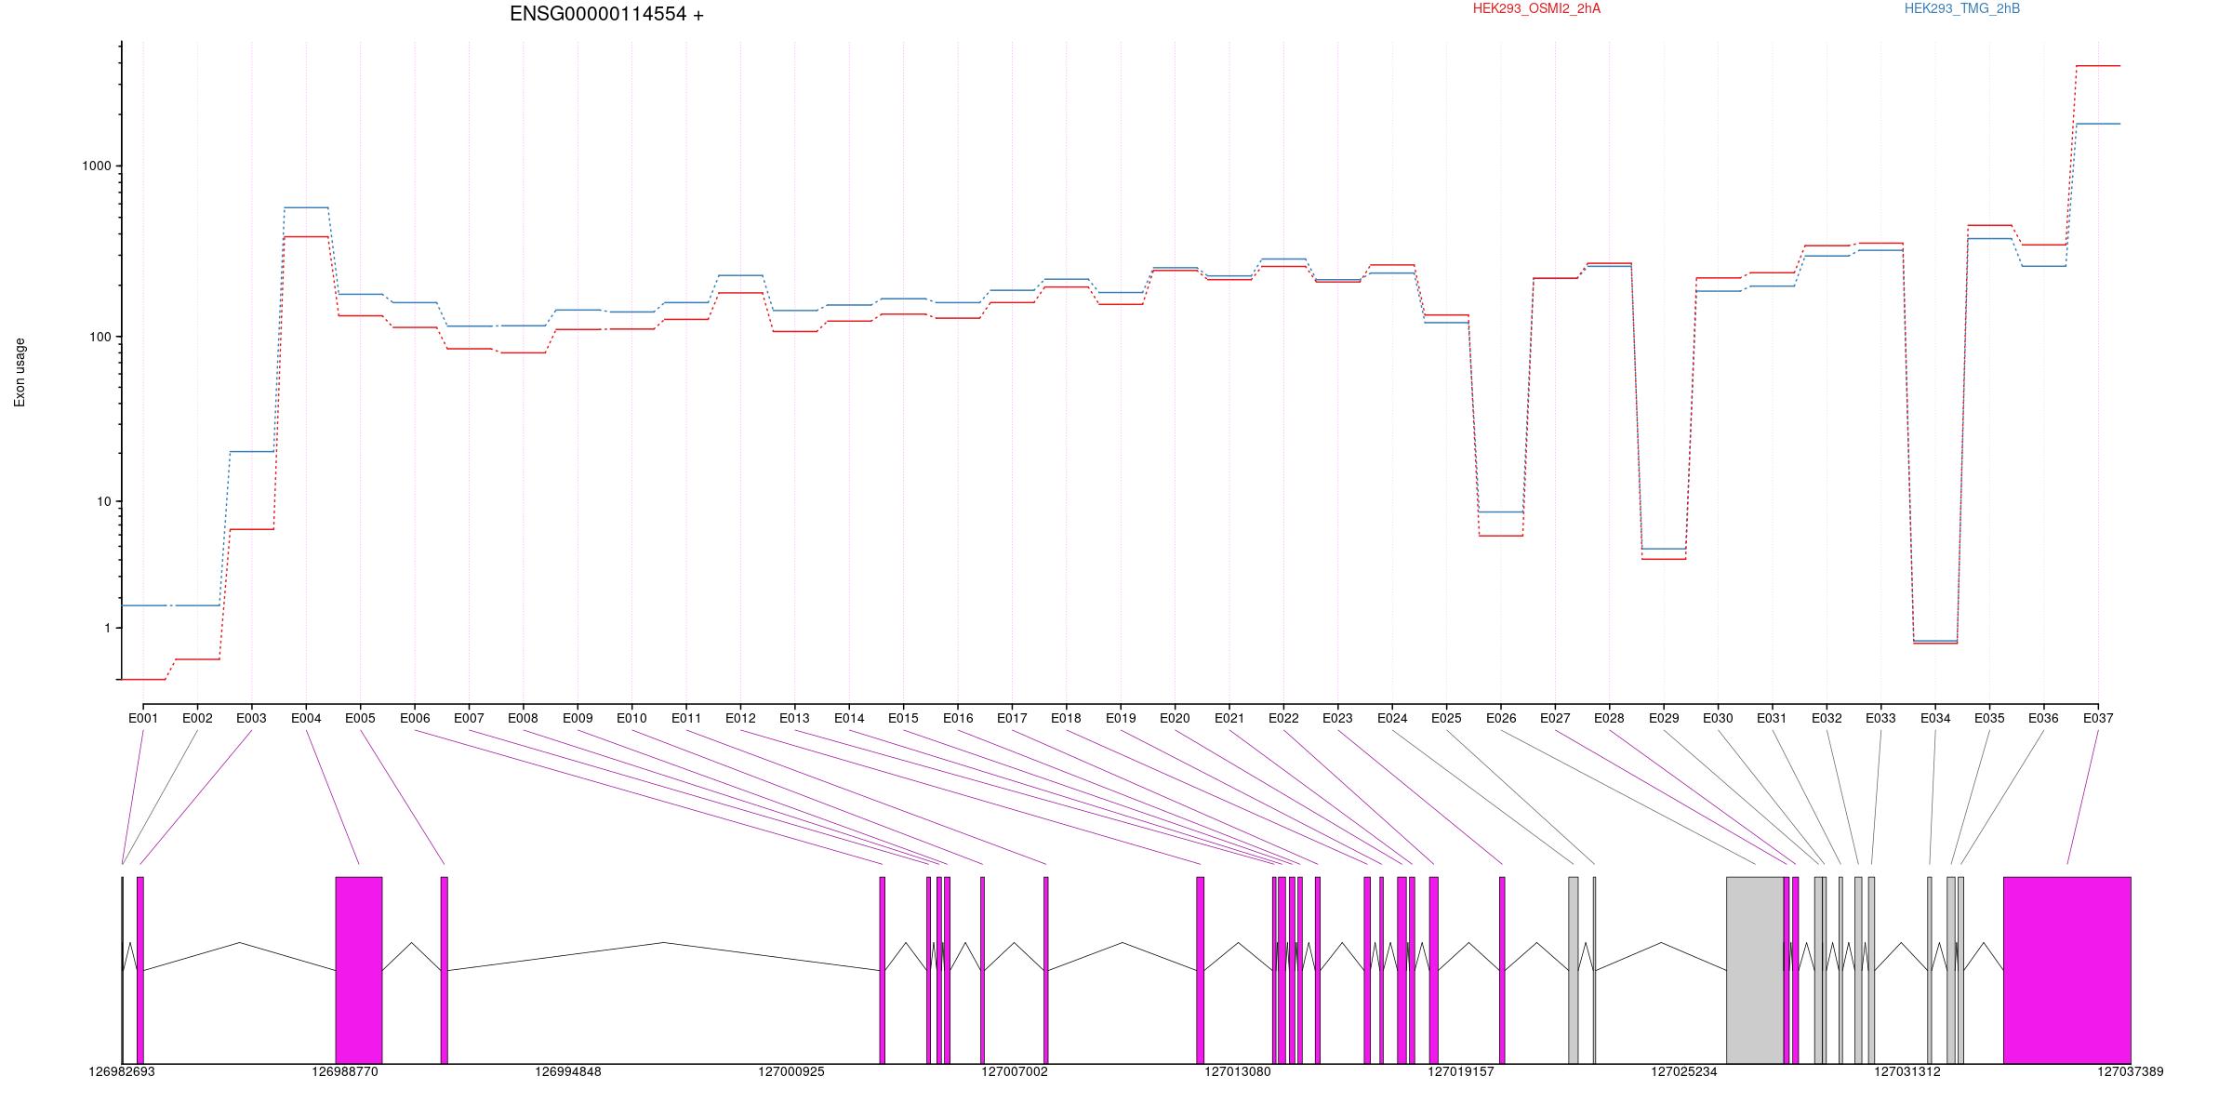Viewport: 2232px width, 1116px height.
Task: Click exon label E024
Action: click(x=1392, y=718)
